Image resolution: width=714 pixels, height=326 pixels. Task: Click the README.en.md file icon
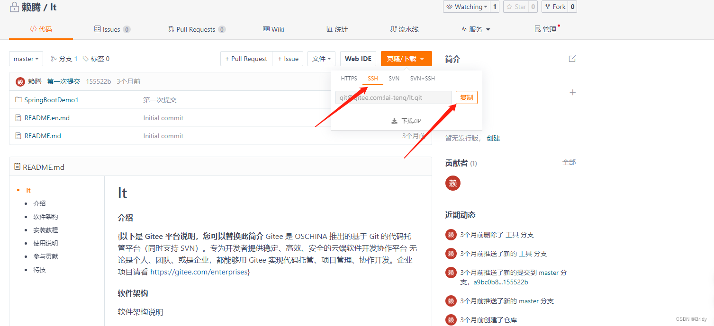[x=18, y=118]
